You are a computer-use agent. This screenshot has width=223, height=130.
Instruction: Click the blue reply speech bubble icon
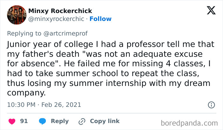(x=43, y=121)
